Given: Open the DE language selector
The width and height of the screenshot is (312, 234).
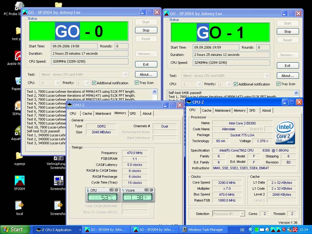Looking at the screenshot, I should pyautogui.click(x=242, y=230).
